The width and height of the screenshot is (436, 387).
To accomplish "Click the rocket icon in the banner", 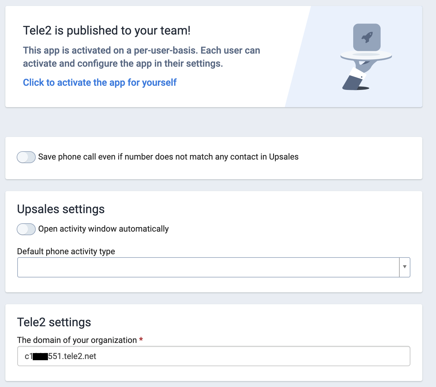I will (x=367, y=38).
